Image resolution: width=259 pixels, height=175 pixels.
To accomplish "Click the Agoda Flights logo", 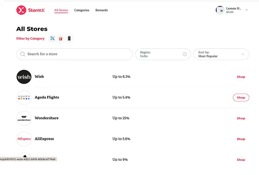I will tap(24, 98).
